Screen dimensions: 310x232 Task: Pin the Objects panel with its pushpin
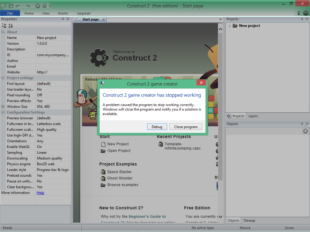pyautogui.click(x=302, y=124)
